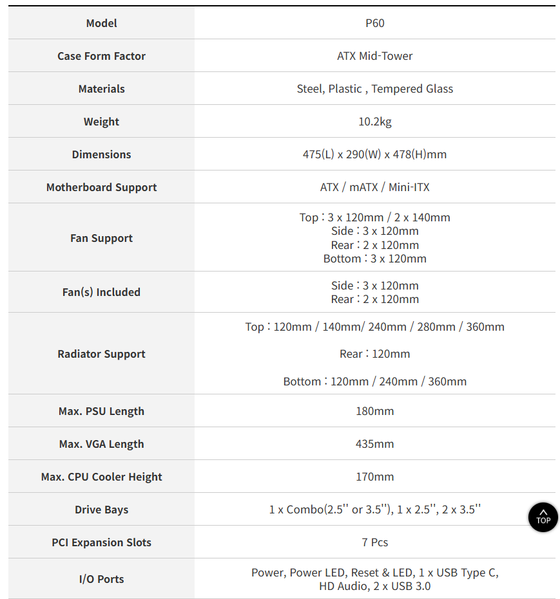Image resolution: width=560 pixels, height=599 pixels.
Task: Select the Fan Support label
Action: pos(101,238)
